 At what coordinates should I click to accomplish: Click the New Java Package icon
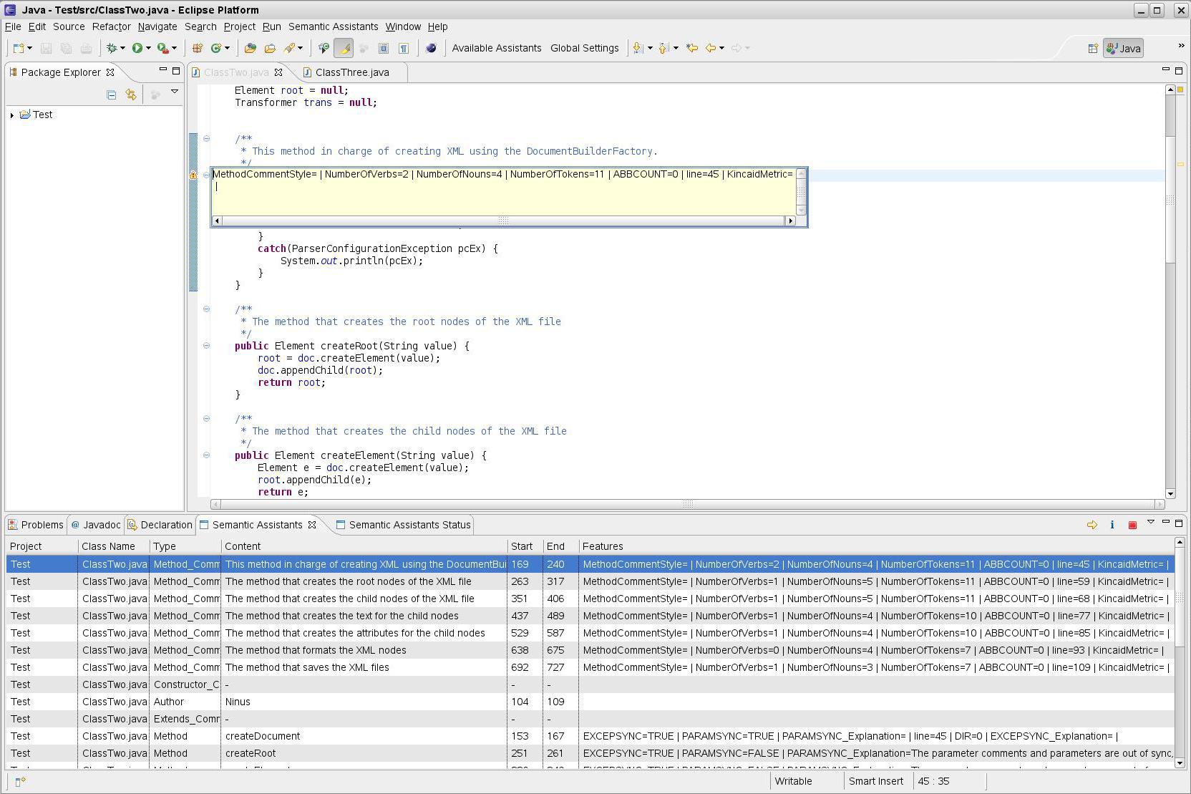click(x=197, y=48)
